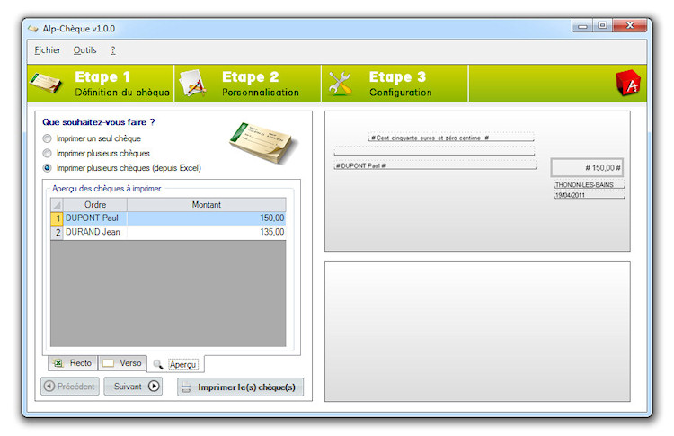Select "Imprimer un seul chèque" option
The image size is (674, 436).
click(x=48, y=138)
